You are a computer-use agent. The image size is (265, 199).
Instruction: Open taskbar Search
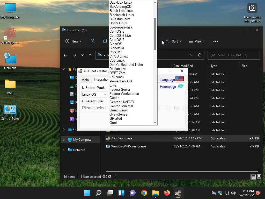99,193
